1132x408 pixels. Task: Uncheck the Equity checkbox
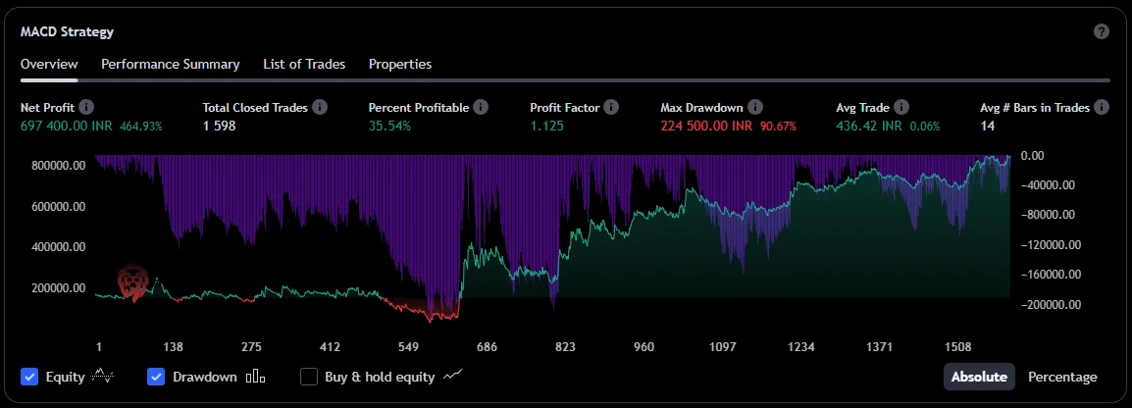point(29,377)
